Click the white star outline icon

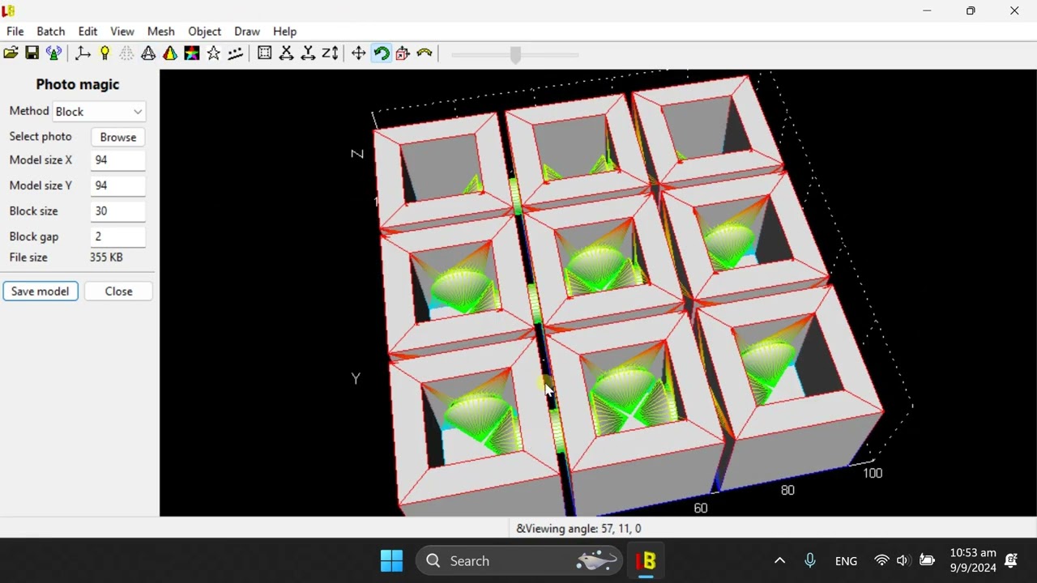coord(214,53)
